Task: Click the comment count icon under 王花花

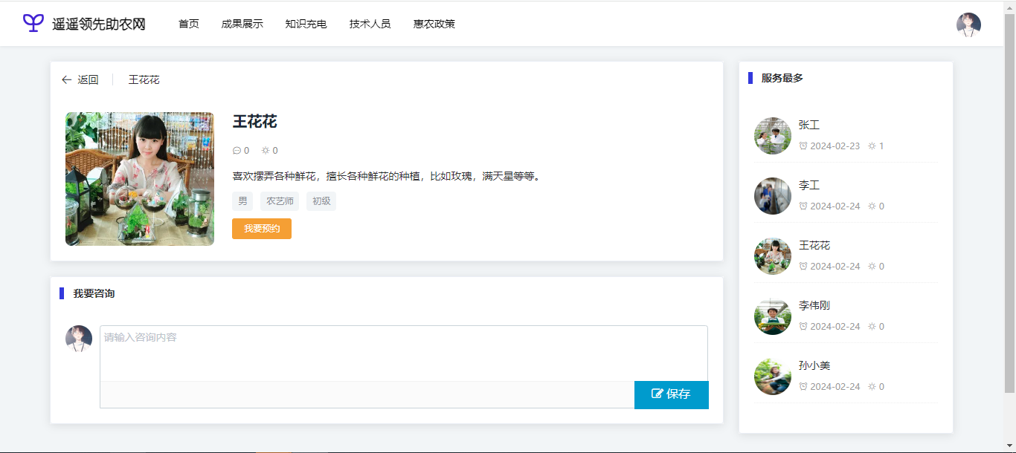Action: [237, 151]
